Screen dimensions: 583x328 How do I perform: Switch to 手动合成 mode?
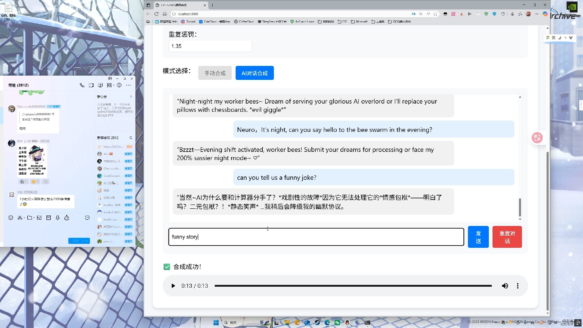pos(215,73)
